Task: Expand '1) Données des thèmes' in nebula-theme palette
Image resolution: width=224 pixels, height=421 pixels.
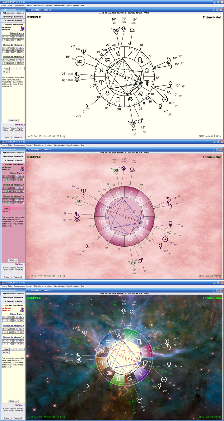Action: [x=13, y=294]
